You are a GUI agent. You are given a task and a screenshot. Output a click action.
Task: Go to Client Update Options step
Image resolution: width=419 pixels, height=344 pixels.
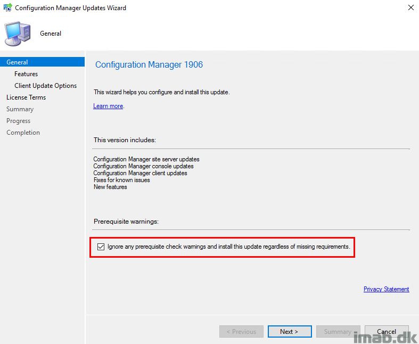[x=45, y=86]
